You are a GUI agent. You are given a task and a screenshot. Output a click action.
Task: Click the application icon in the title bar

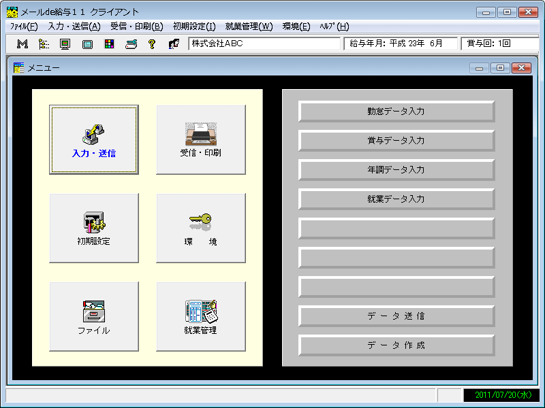[12, 12]
